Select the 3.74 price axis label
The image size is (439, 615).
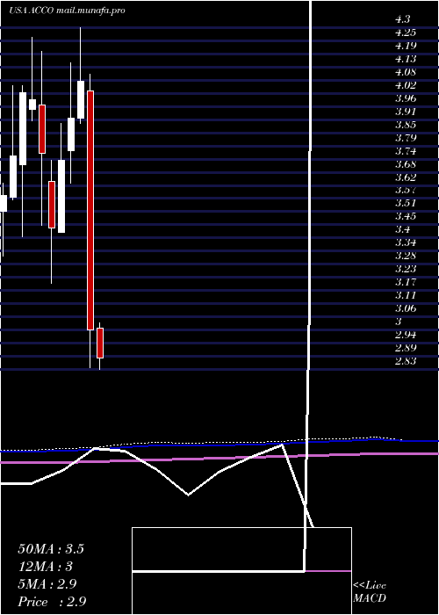click(406, 151)
